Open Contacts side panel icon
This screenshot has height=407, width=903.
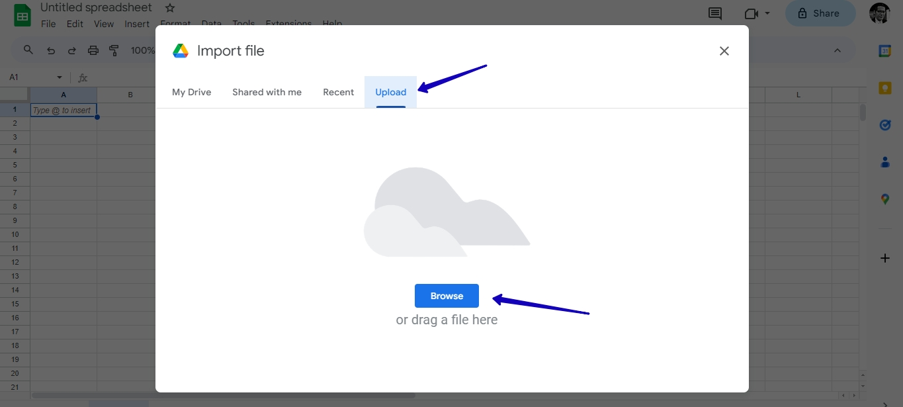tap(884, 162)
